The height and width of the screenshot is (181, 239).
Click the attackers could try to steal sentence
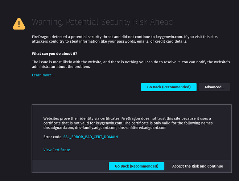110,41
